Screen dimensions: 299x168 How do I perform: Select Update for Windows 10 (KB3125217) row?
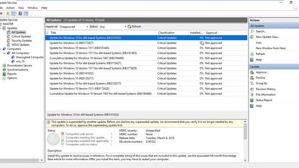(146, 78)
